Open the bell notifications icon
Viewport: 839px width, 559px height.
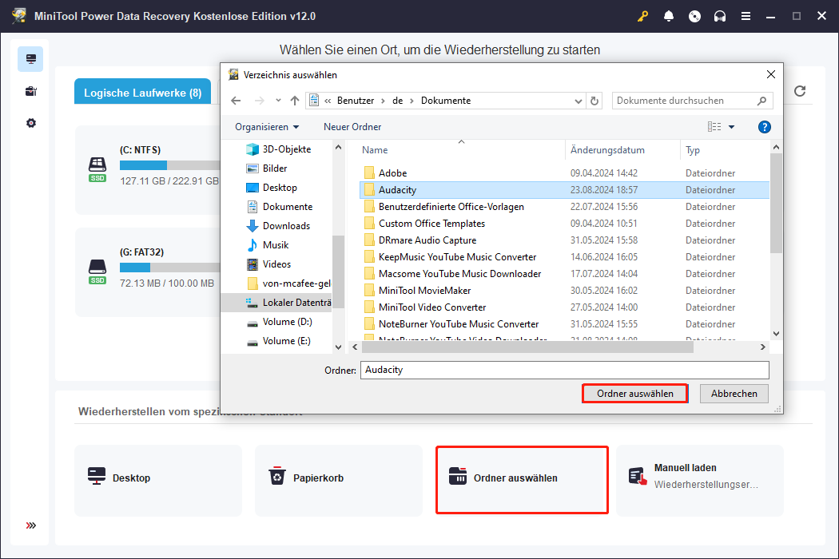(668, 16)
